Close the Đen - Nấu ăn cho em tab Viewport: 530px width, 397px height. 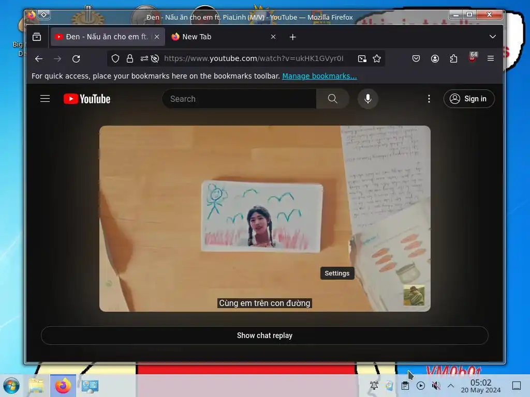pyautogui.click(x=157, y=37)
